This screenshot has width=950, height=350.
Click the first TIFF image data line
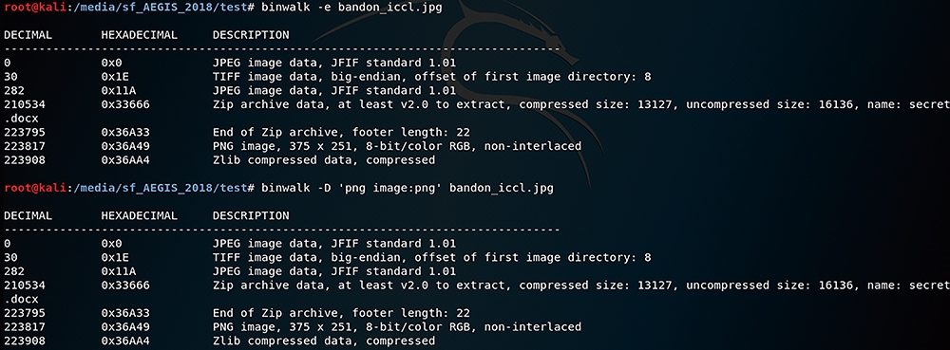coord(432,76)
